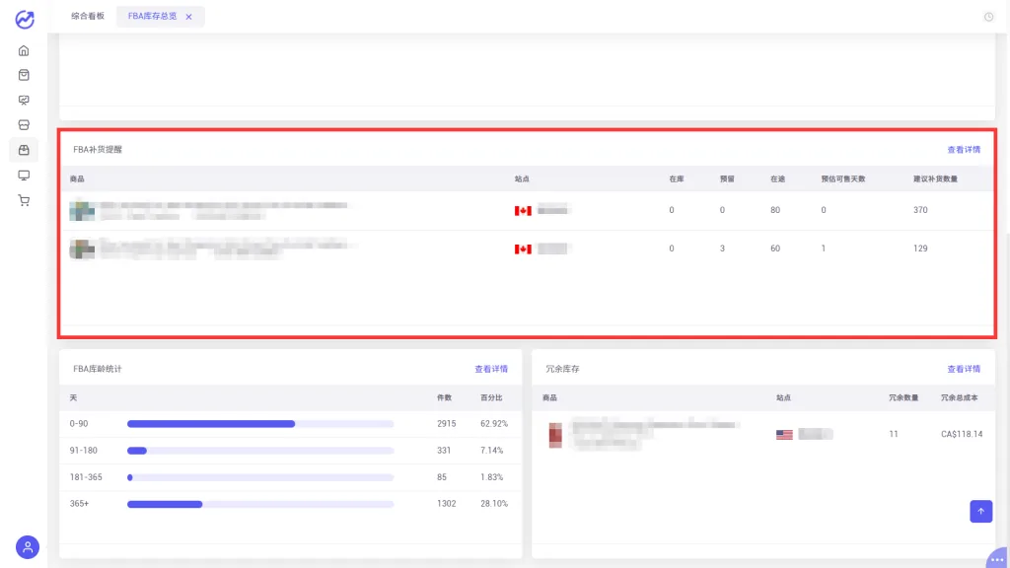Click in-transit value 80
1010x568 pixels.
[x=775, y=210]
